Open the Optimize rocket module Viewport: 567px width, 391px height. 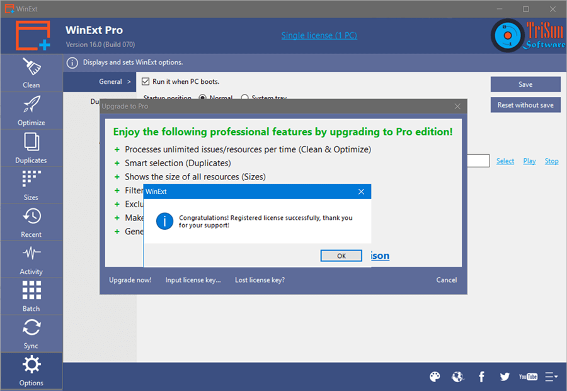31,111
